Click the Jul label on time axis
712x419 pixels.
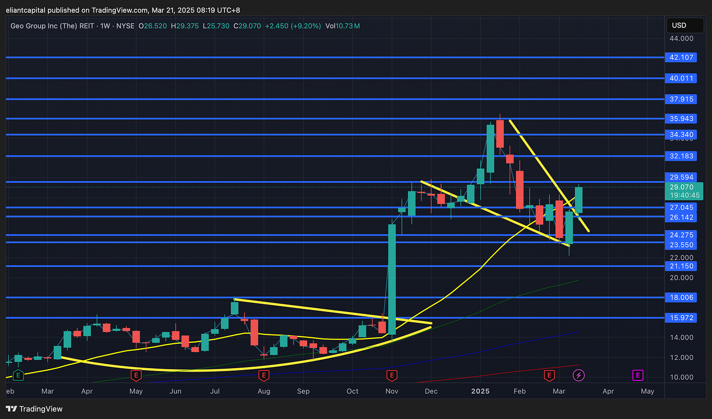[x=215, y=391]
